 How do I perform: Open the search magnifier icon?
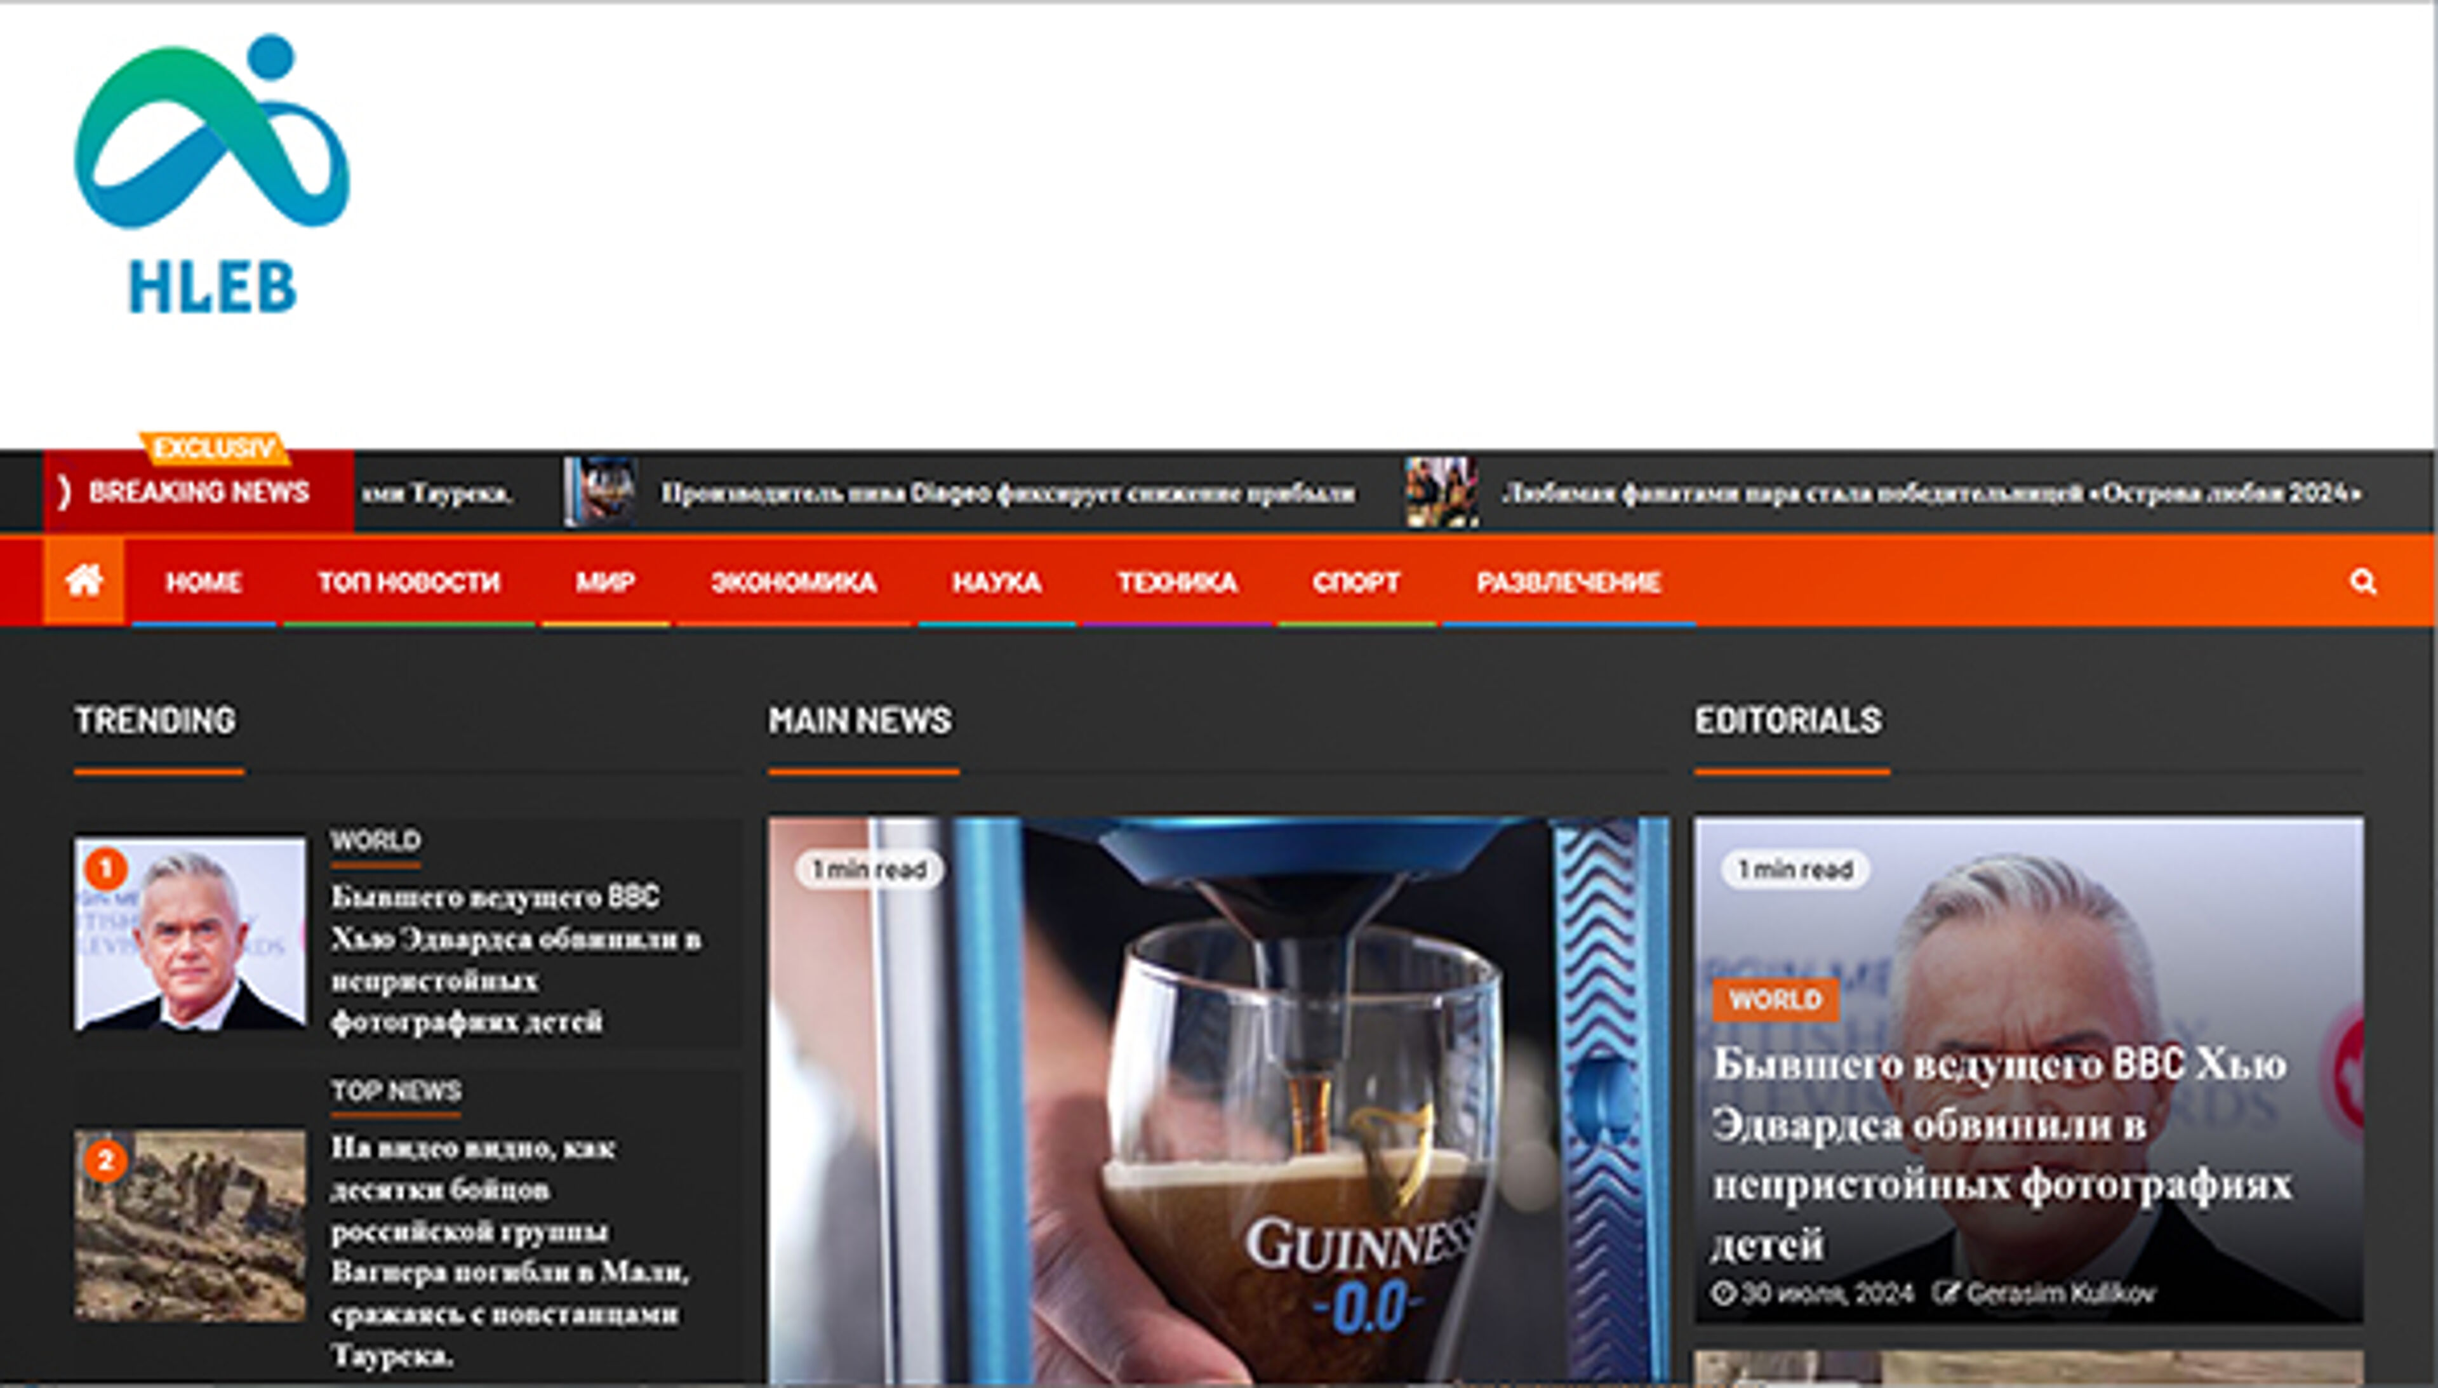tap(2362, 582)
